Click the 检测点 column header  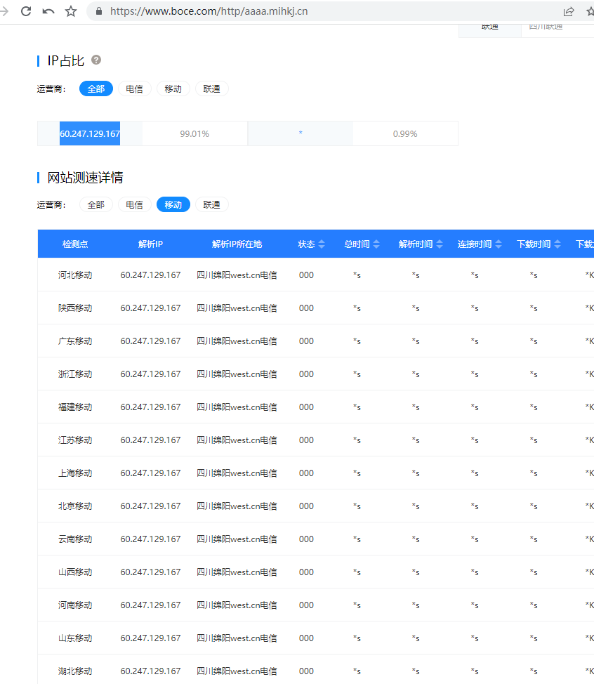point(75,244)
